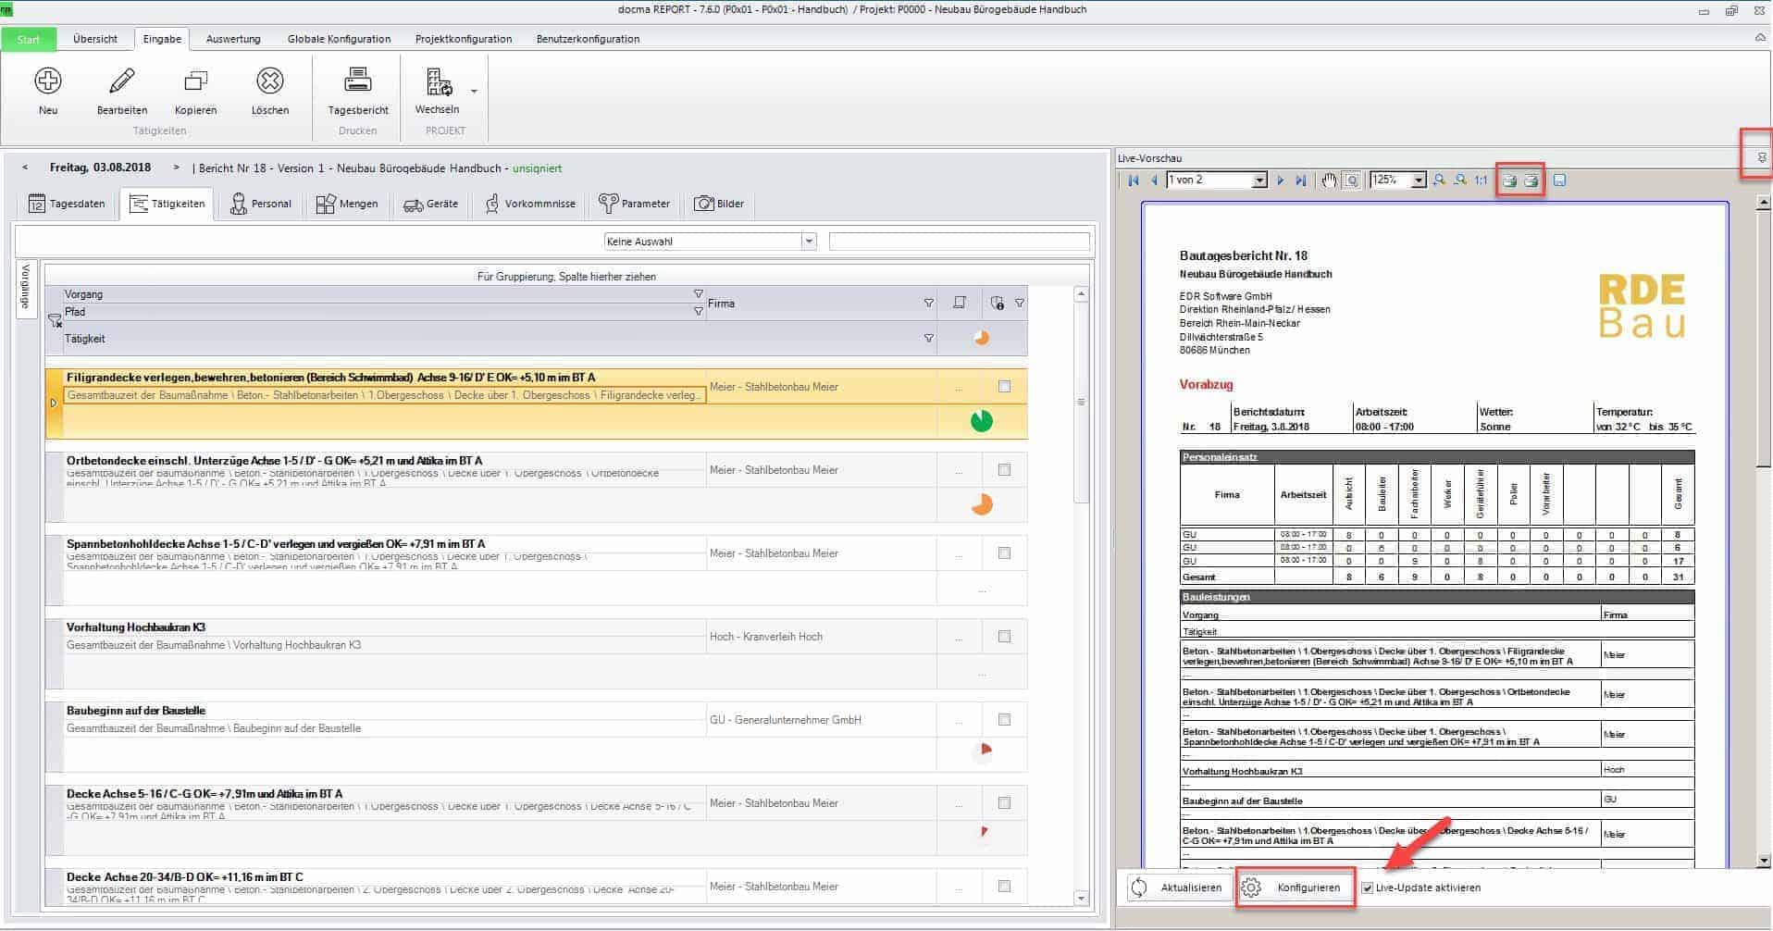Check the box for Baubeginn auf der Baustelle

pyautogui.click(x=1004, y=720)
